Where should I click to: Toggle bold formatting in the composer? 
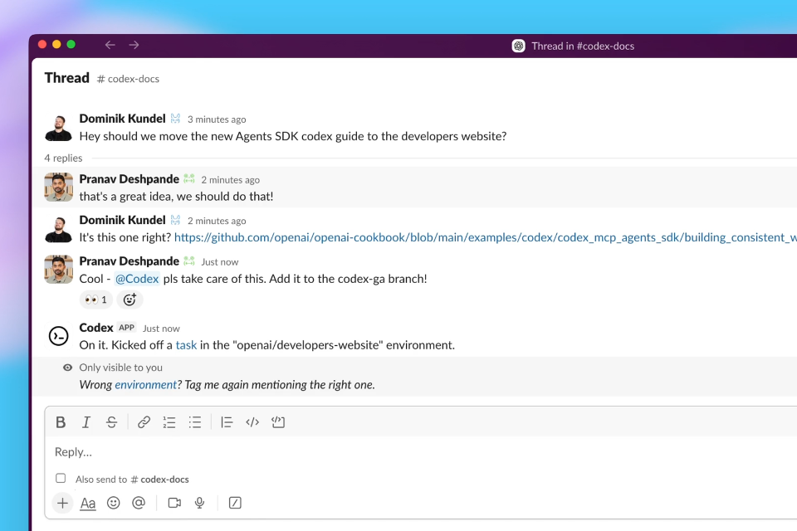(x=61, y=422)
